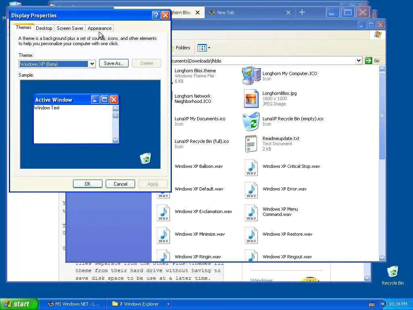The height and width of the screenshot is (310, 413).
Task: Close the New Tab browser tab
Action: coord(288,13)
